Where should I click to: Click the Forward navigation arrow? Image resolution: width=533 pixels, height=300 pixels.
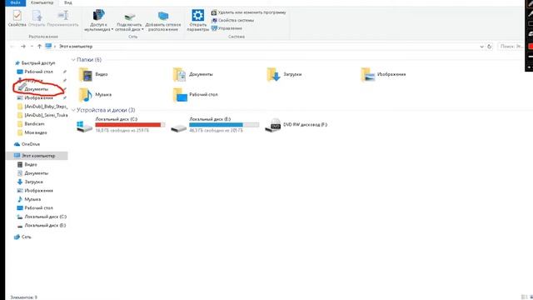23,47
